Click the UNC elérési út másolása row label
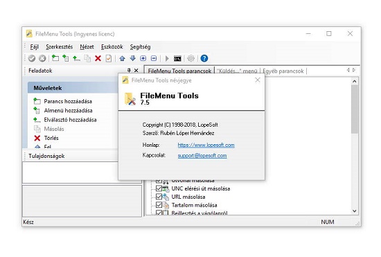 201,188
